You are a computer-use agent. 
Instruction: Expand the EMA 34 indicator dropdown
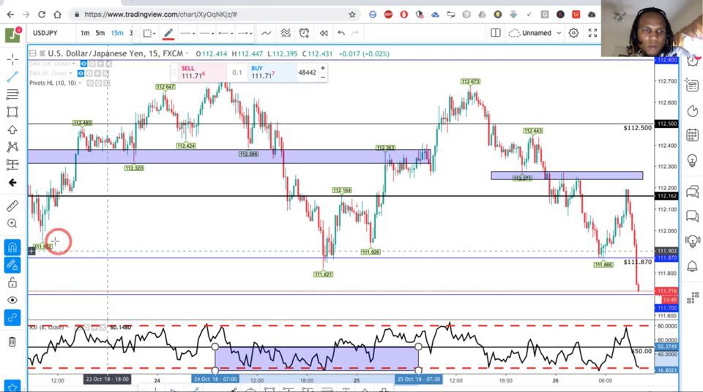pos(73,64)
